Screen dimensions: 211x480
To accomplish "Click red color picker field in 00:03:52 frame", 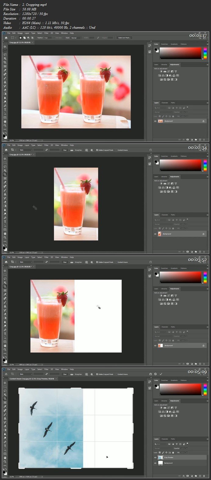I will [181, 278].
